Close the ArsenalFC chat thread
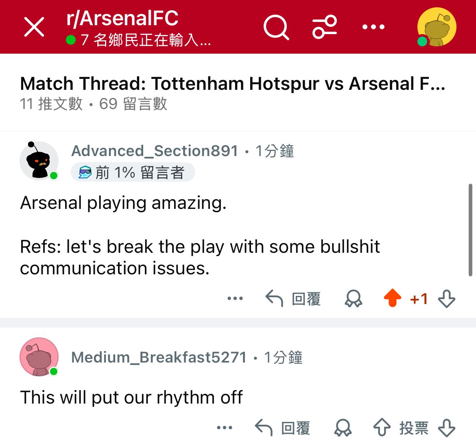 pyautogui.click(x=34, y=27)
